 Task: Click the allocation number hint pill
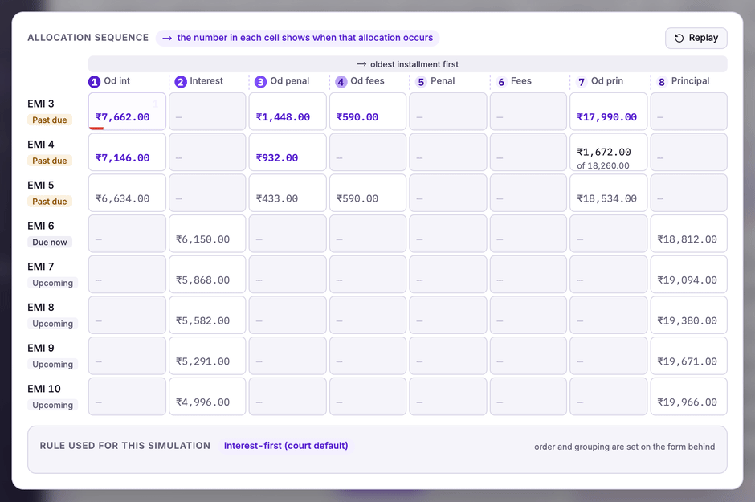coord(297,38)
